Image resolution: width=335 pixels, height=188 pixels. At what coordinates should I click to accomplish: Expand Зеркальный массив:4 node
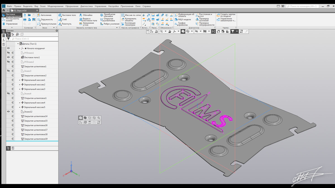[x=20, y=102]
